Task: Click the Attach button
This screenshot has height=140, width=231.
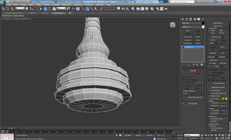Action: (x=212, y=43)
